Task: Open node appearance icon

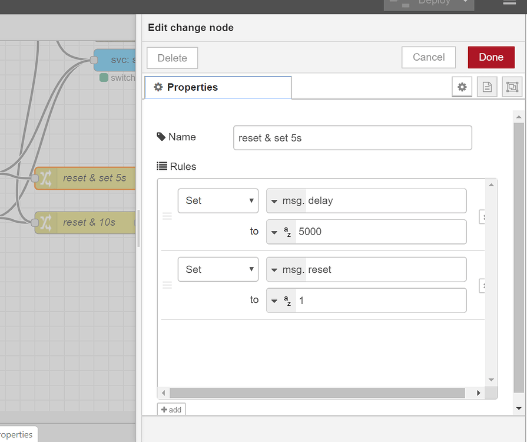Action: (512, 87)
